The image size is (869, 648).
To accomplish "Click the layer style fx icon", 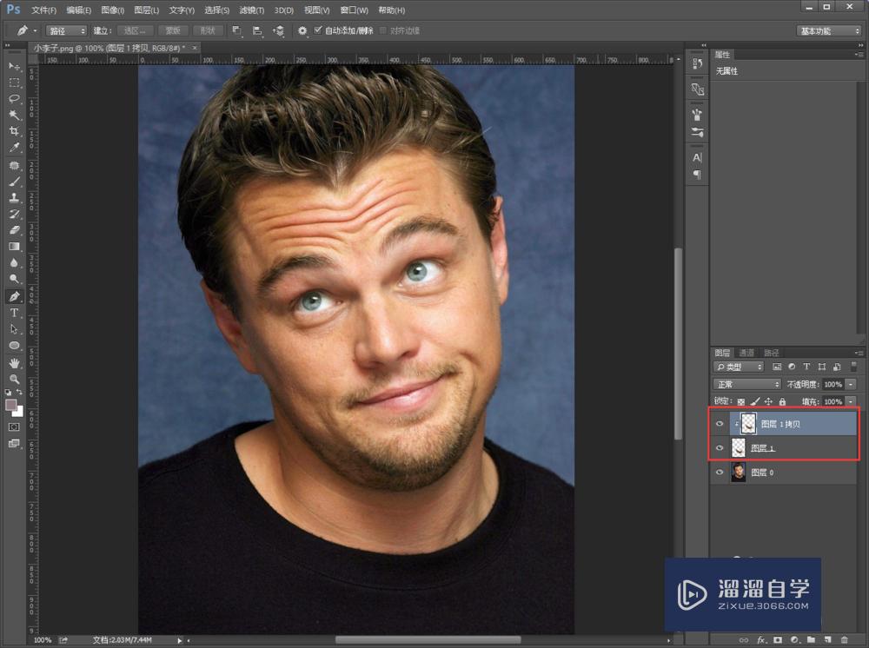I will point(761,640).
